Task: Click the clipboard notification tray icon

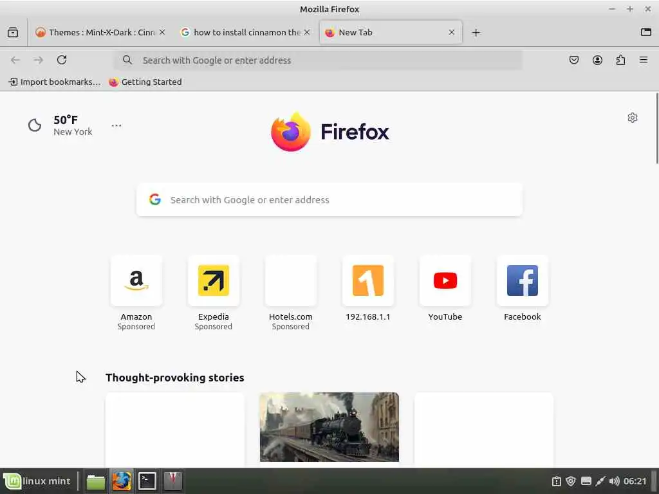Action: pyautogui.click(x=557, y=481)
